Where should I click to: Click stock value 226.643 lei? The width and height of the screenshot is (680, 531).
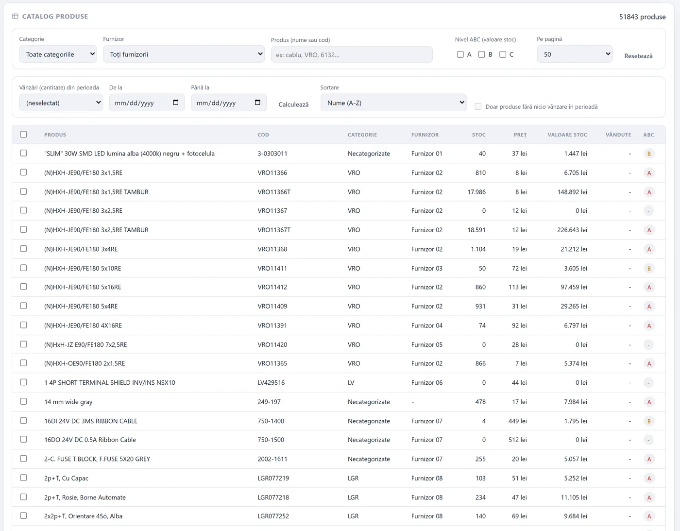[x=572, y=230]
